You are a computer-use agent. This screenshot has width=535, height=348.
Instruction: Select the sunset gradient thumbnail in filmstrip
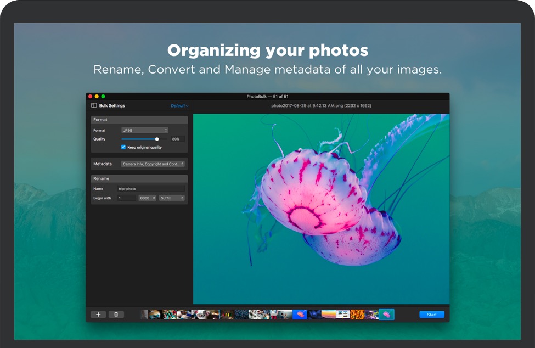tap(328, 315)
